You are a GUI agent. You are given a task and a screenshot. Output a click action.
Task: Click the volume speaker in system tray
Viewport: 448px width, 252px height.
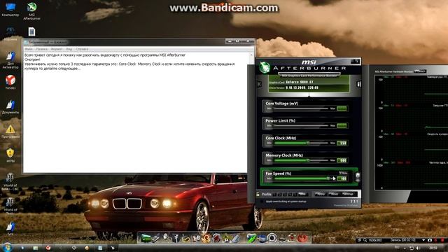(x=419, y=248)
